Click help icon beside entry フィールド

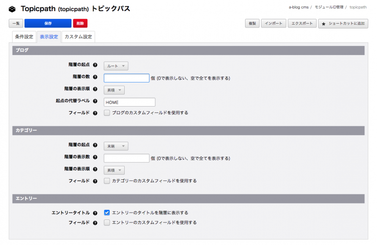tap(95, 223)
